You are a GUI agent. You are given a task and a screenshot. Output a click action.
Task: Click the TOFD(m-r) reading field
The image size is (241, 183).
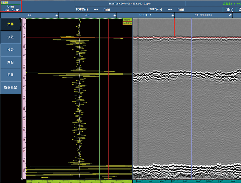167,9
